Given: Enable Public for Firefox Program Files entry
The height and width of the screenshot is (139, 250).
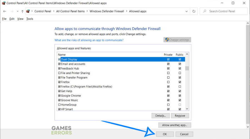Looking at the screenshot, I should click(x=180, y=86).
